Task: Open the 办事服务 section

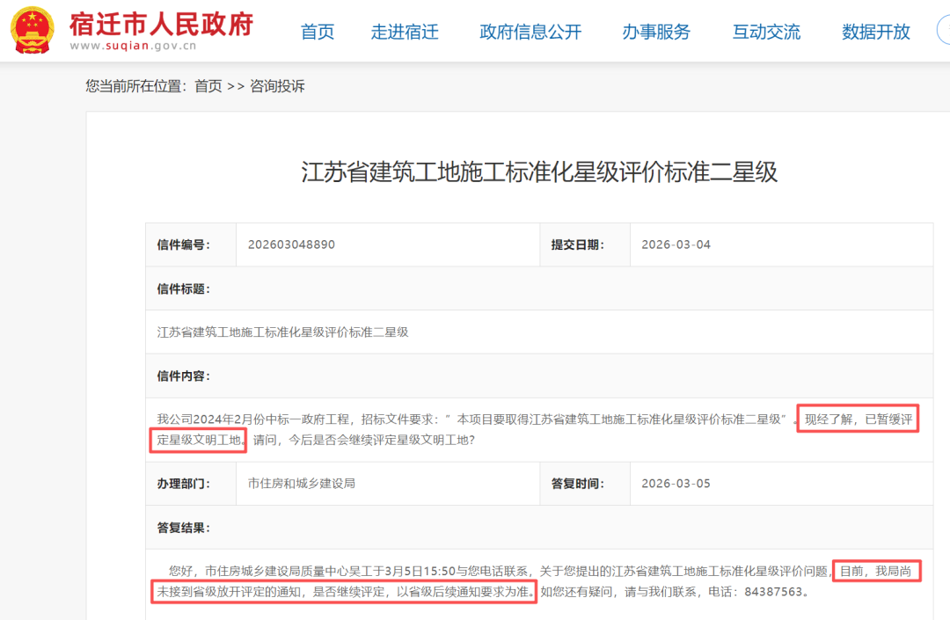Action: [x=655, y=32]
